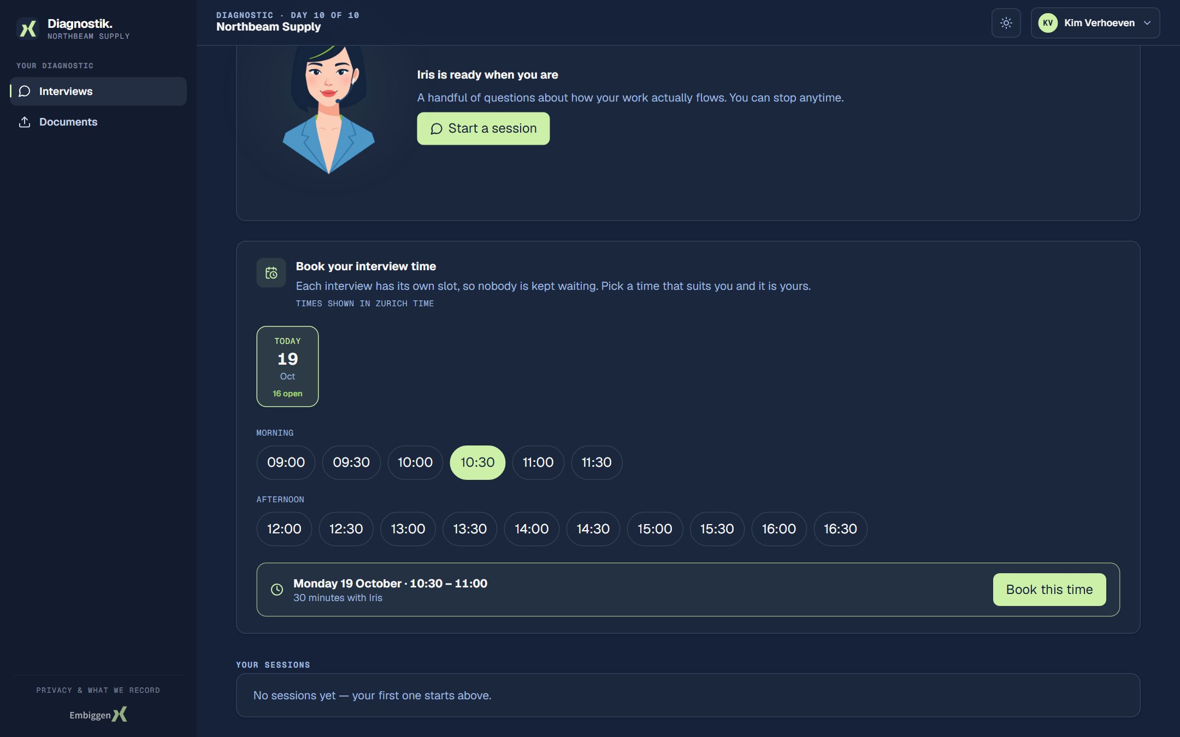Click the 'Monday 19 October · 10:30 – 11:00' text
This screenshot has height=737, width=1180.
tap(390, 584)
